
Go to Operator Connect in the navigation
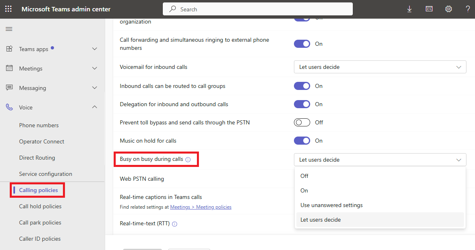42,141
